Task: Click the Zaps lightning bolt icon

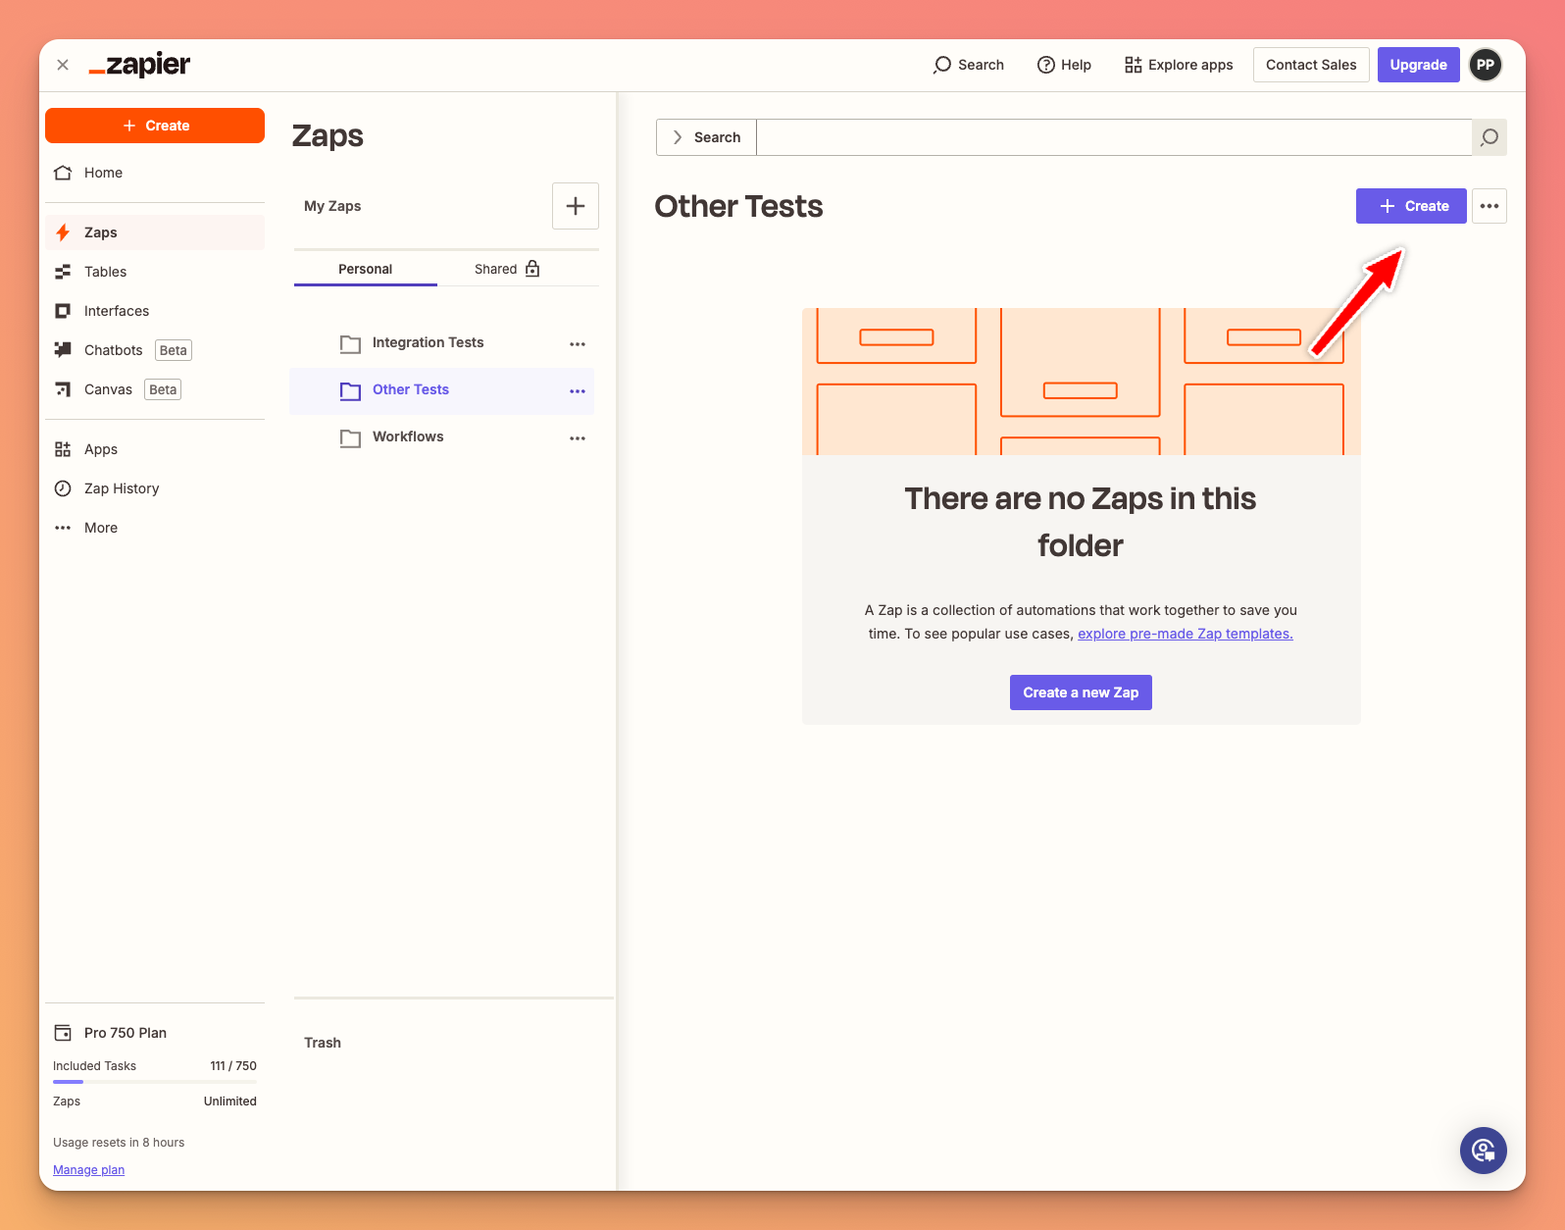Action: click(63, 232)
